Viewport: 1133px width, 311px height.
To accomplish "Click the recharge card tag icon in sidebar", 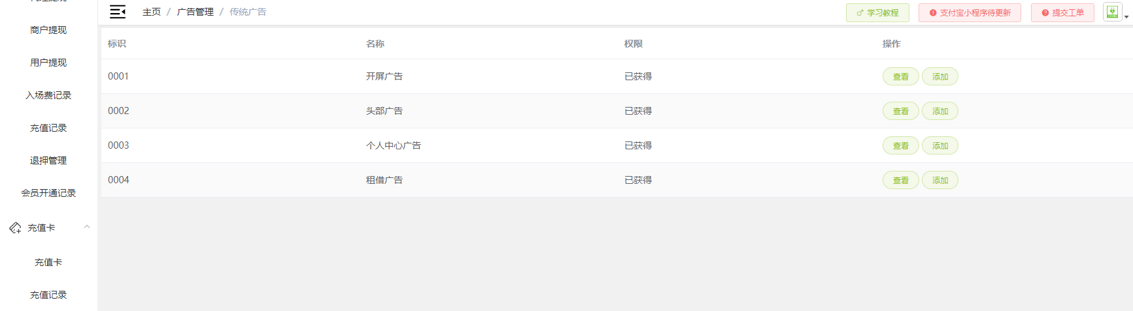I will [15, 228].
